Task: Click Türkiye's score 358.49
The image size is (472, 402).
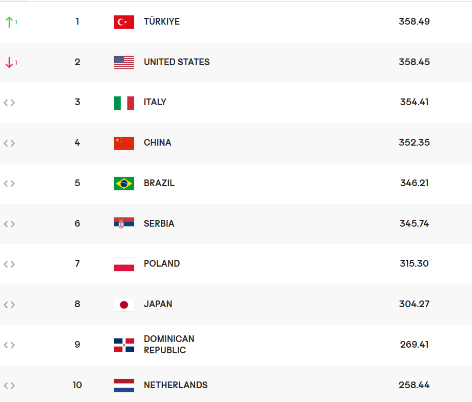Action: click(414, 22)
